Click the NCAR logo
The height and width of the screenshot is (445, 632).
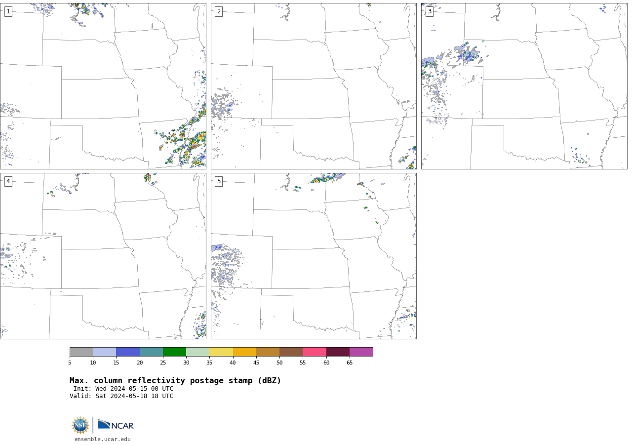116,425
